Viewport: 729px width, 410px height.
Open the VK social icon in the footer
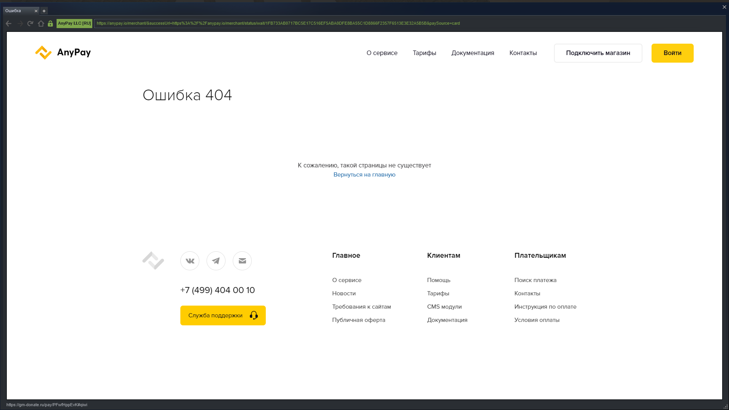(x=190, y=261)
